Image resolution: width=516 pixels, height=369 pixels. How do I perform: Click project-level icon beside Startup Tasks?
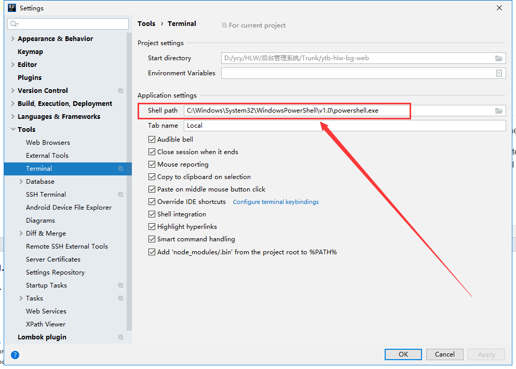pyautogui.click(x=121, y=285)
